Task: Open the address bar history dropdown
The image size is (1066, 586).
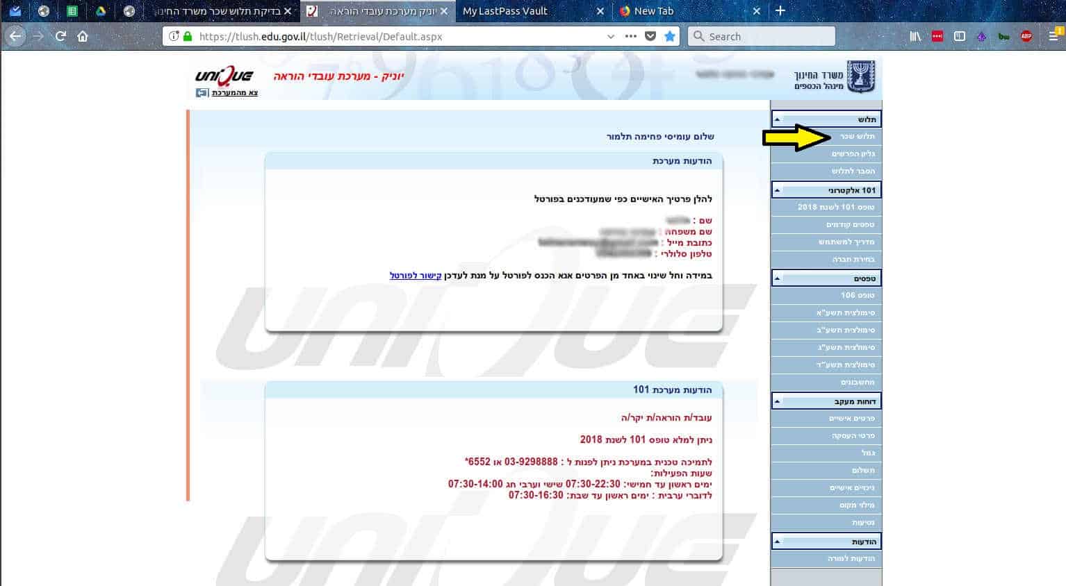Action: coord(610,36)
